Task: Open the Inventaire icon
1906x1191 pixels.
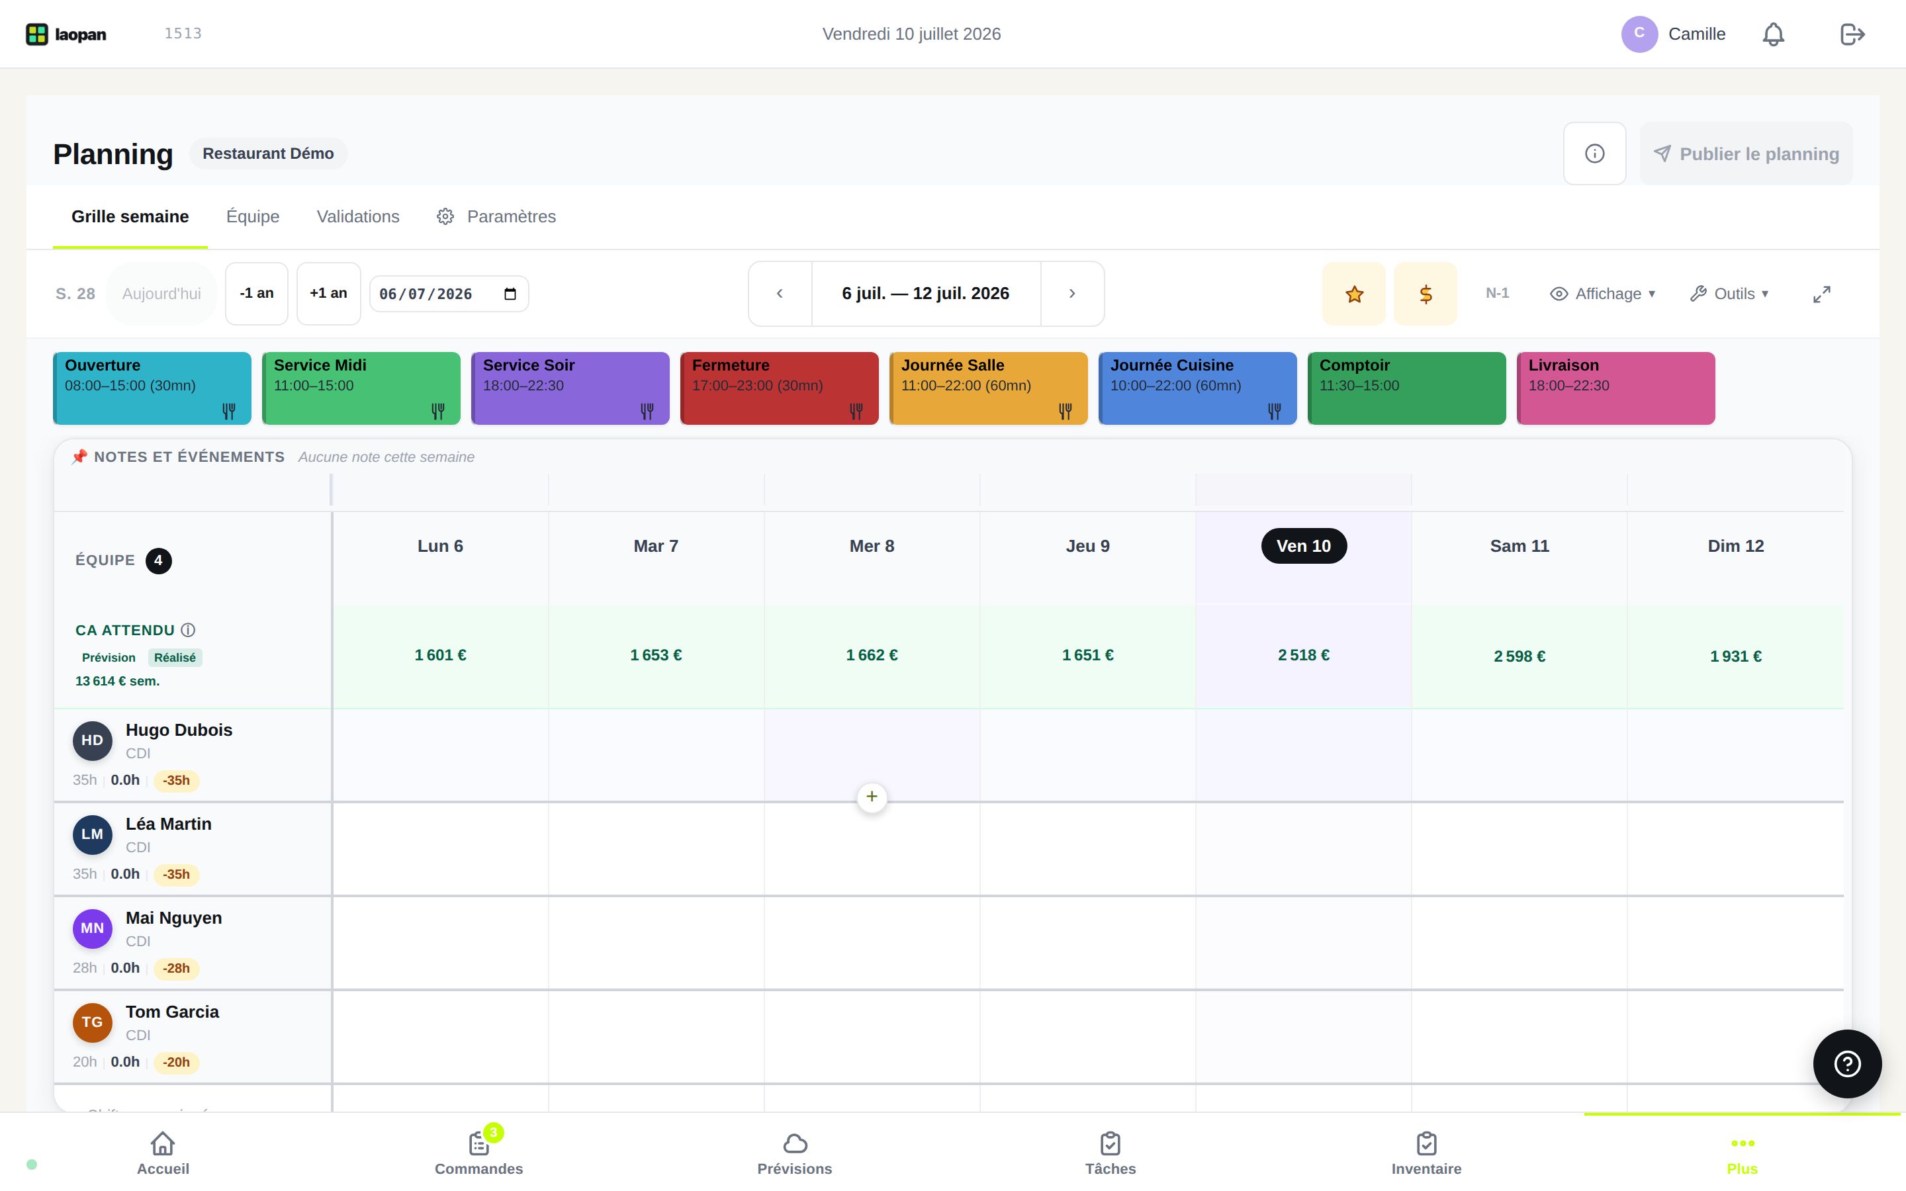Action: point(1426,1143)
